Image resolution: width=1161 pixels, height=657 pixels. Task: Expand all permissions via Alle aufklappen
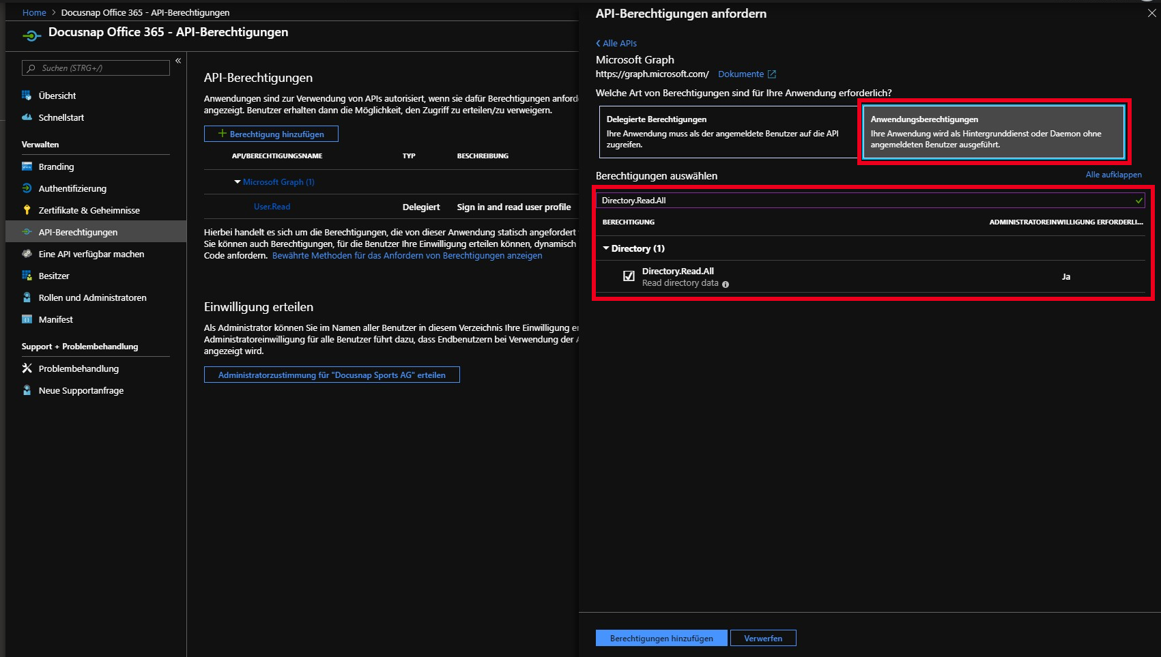[x=1113, y=175]
